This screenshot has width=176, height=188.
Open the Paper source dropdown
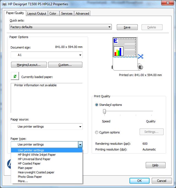click(x=47, y=127)
